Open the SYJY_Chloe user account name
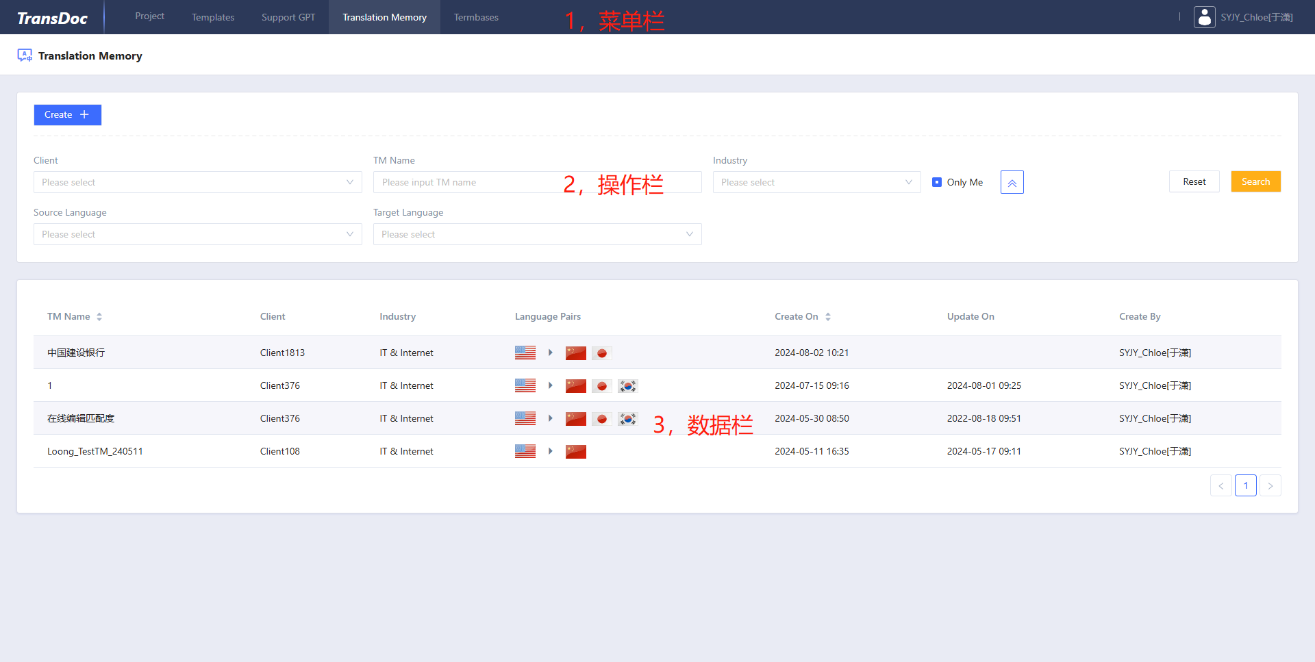1315x662 pixels. 1257,17
